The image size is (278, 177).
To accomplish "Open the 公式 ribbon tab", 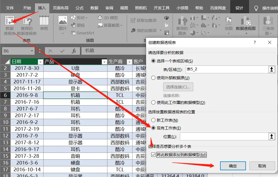I will click(x=80, y=8).
